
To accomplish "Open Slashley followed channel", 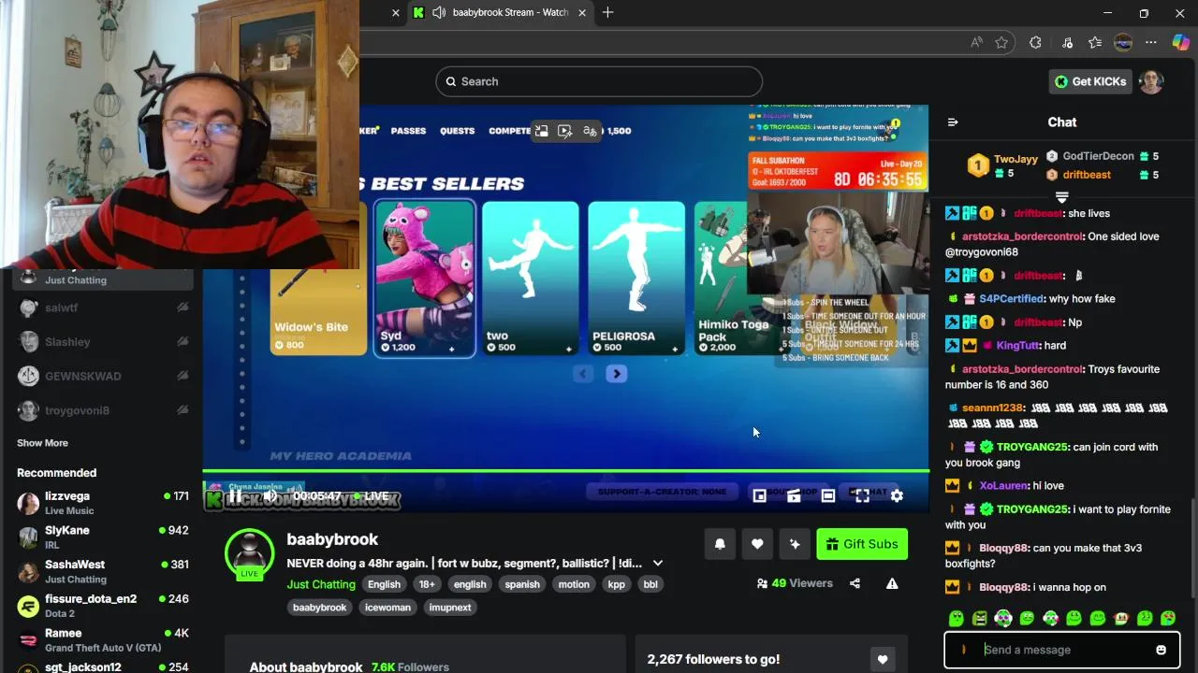I will click(101, 342).
